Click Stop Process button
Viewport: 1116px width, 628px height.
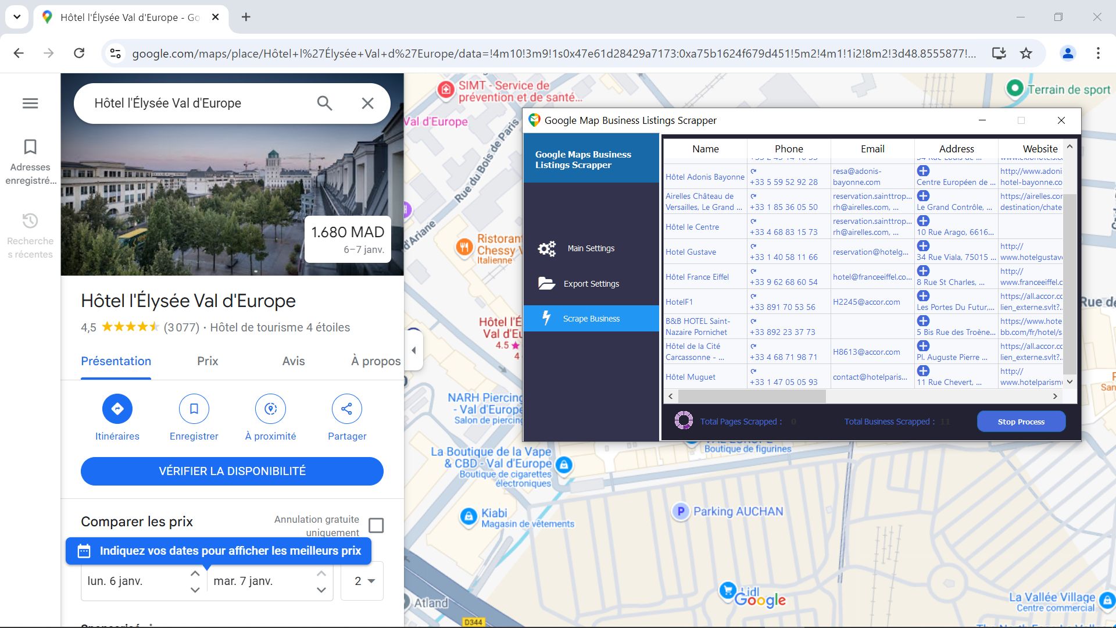coord(1021,422)
